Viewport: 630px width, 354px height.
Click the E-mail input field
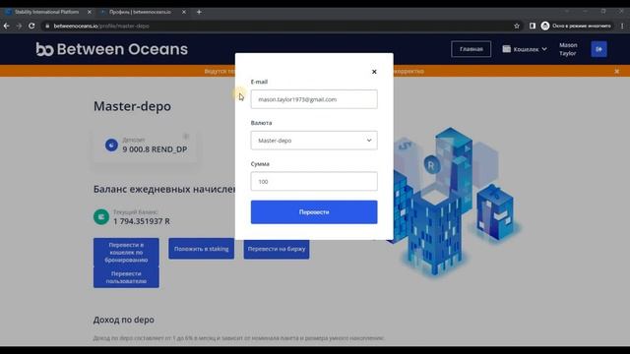(x=314, y=99)
